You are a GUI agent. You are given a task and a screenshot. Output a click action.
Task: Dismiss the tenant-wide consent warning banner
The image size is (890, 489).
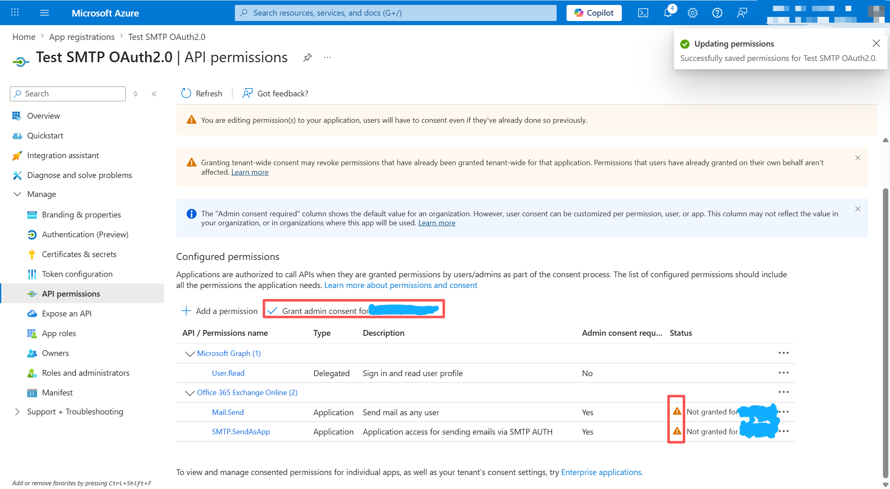(858, 158)
